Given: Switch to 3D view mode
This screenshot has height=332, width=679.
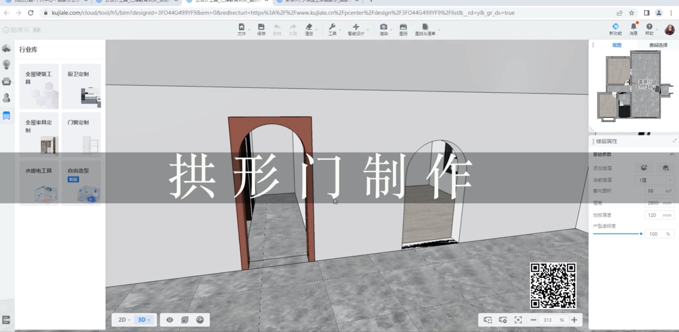Looking at the screenshot, I should (143, 320).
